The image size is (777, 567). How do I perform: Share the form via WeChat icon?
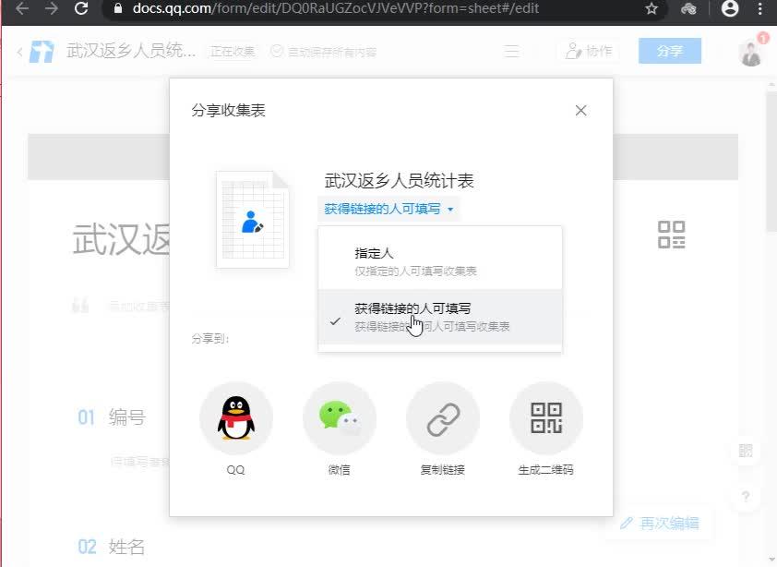click(340, 418)
